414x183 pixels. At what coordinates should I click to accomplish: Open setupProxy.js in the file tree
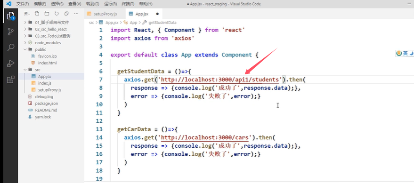pos(49,90)
